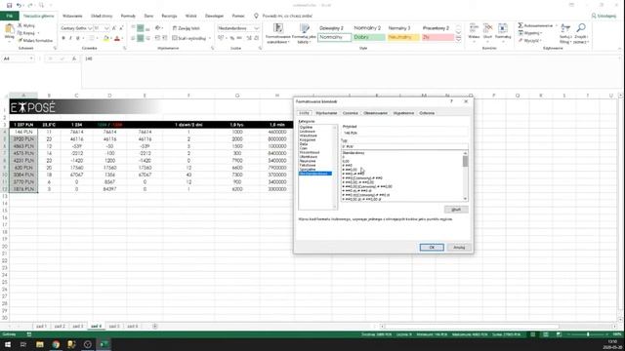Click OK in the format cells dialog
Viewport: 625px width, 351px height.
click(432, 247)
